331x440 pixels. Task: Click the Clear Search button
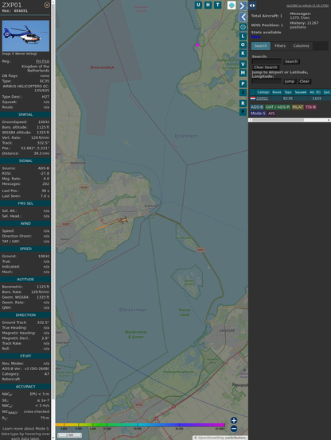[x=266, y=68]
